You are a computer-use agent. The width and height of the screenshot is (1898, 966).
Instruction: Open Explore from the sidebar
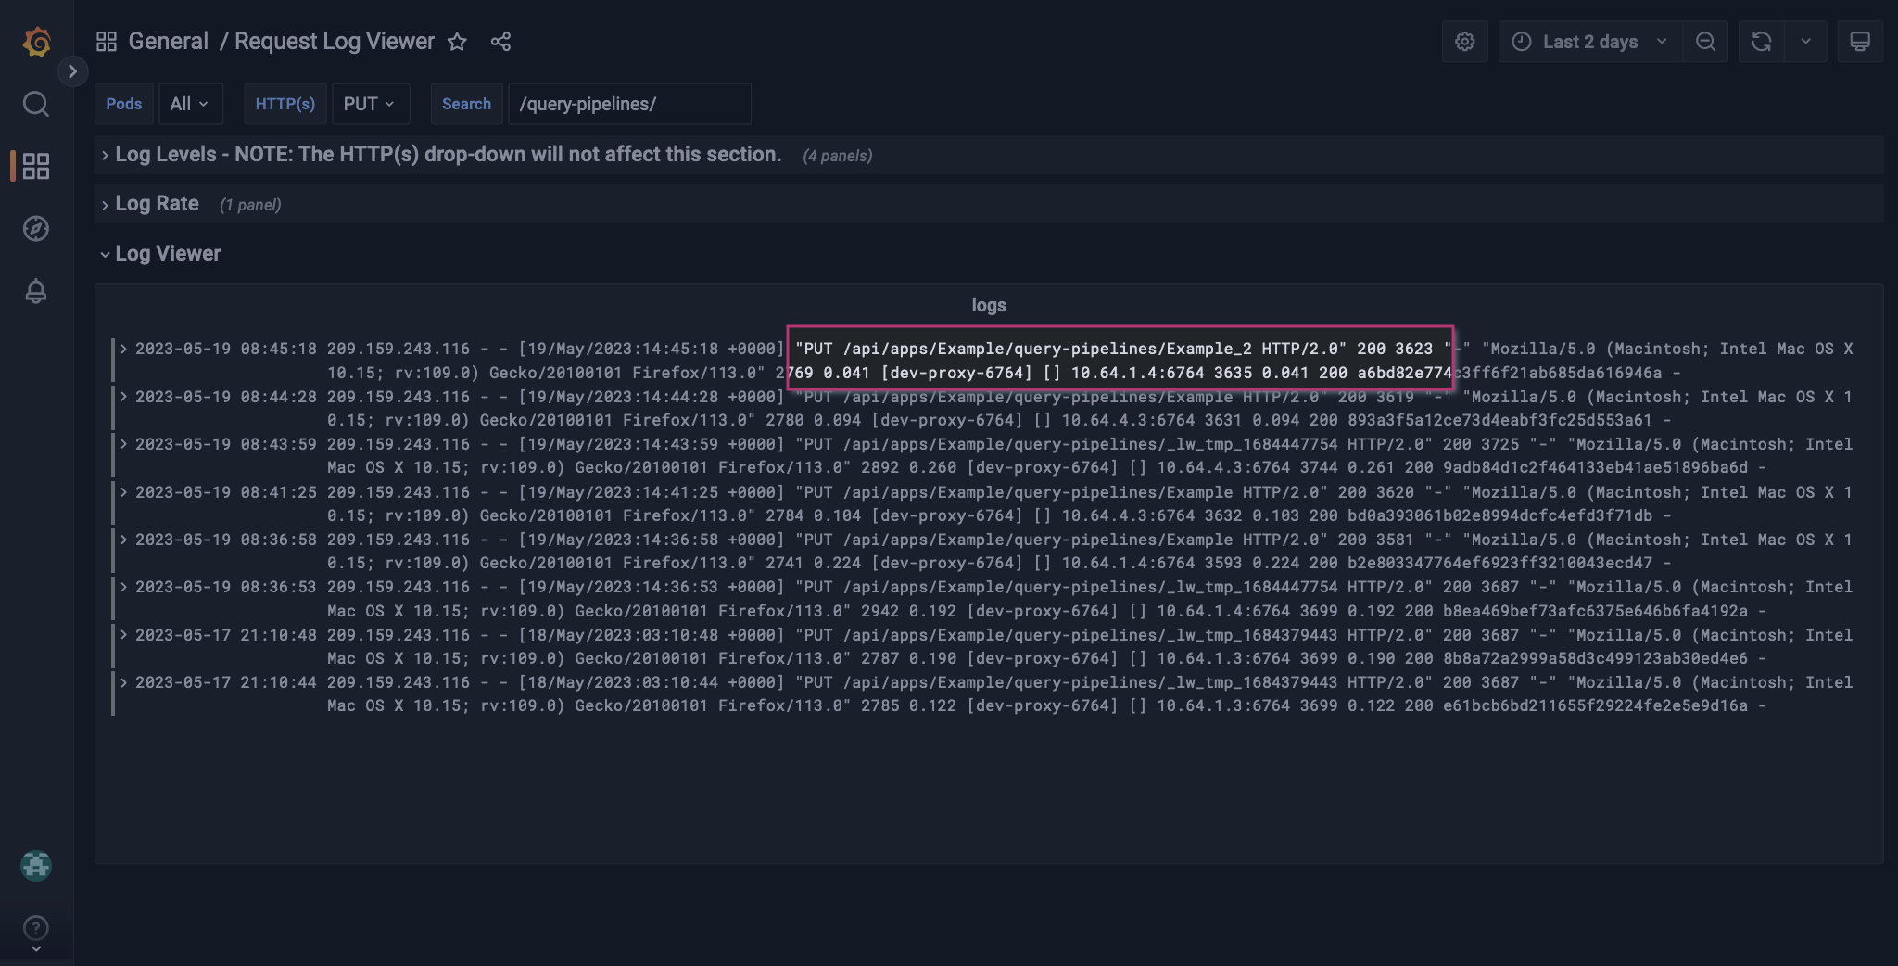click(36, 229)
